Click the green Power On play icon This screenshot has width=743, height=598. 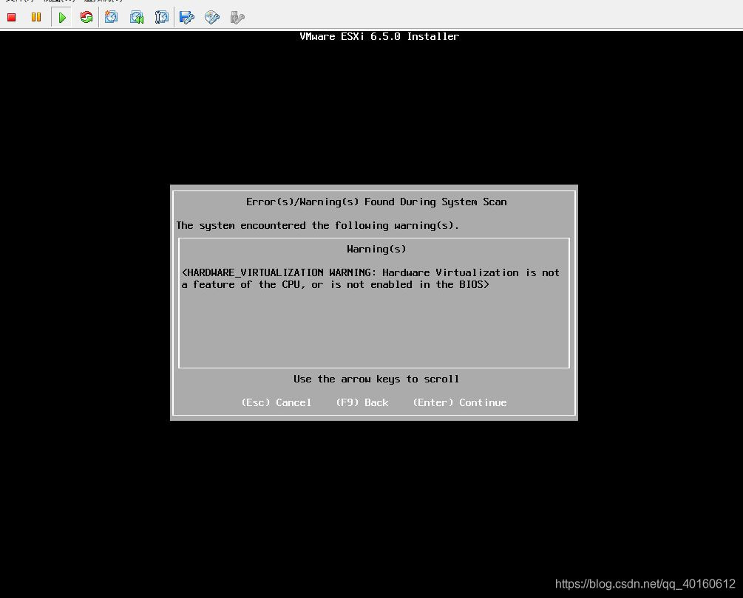[x=61, y=18]
